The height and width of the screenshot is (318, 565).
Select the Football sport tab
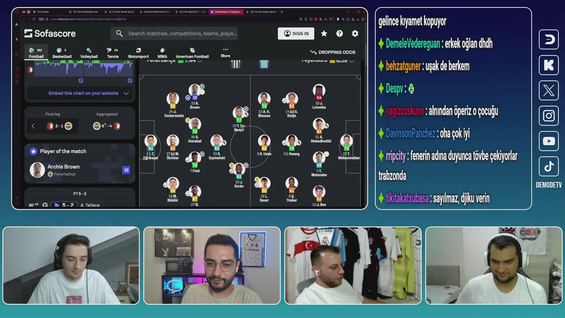click(x=36, y=53)
